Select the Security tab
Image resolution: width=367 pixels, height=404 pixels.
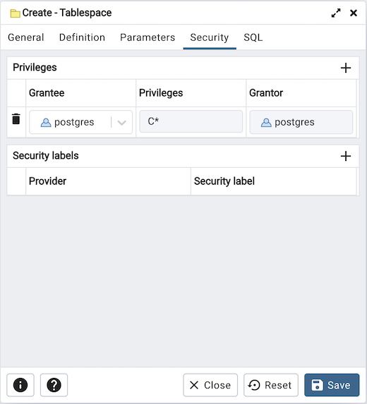pyautogui.click(x=210, y=37)
